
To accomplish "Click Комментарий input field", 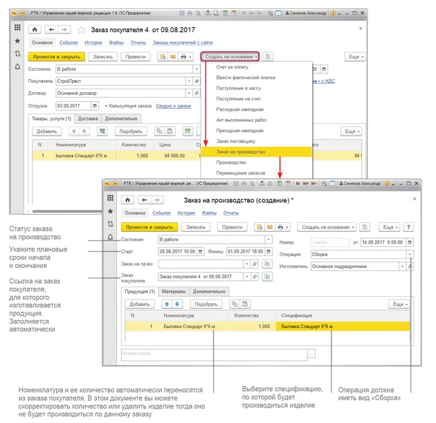I will pos(215,354).
